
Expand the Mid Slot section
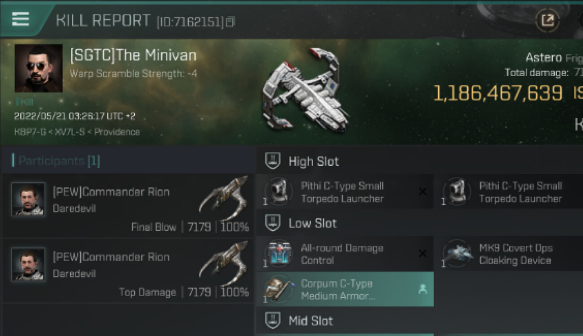pyautogui.click(x=273, y=321)
